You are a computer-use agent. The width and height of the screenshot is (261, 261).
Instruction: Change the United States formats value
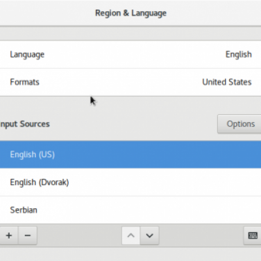point(227,82)
